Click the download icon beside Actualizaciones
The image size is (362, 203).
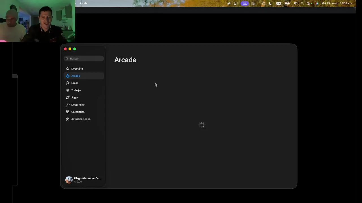68,119
